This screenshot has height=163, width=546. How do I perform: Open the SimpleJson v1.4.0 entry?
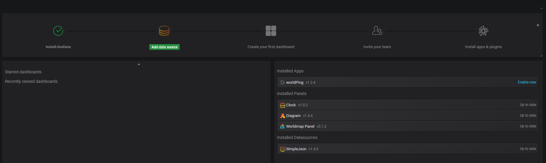click(408, 149)
